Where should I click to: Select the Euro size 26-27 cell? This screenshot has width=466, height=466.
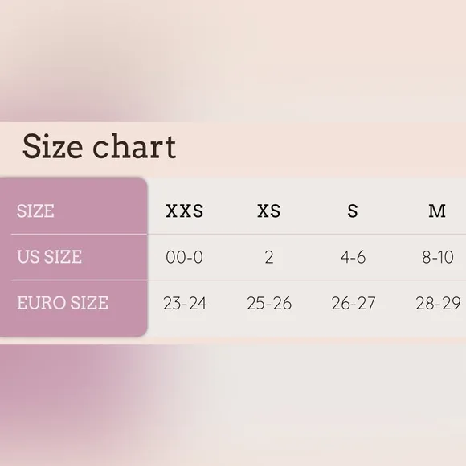pyautogui.click(x=354, y=304)
